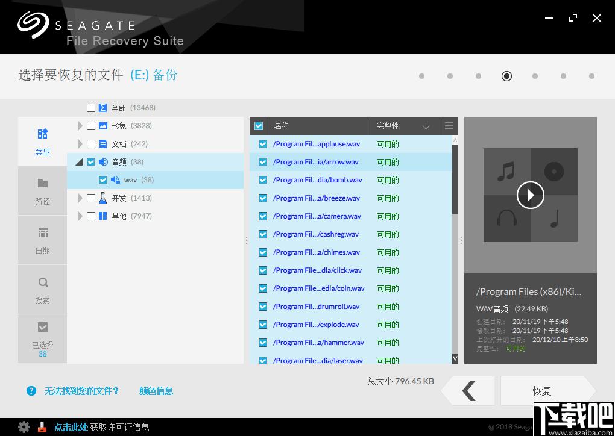Expand the 开发 category tree node
Screen dimensions: 615x436
coord(80,198)
